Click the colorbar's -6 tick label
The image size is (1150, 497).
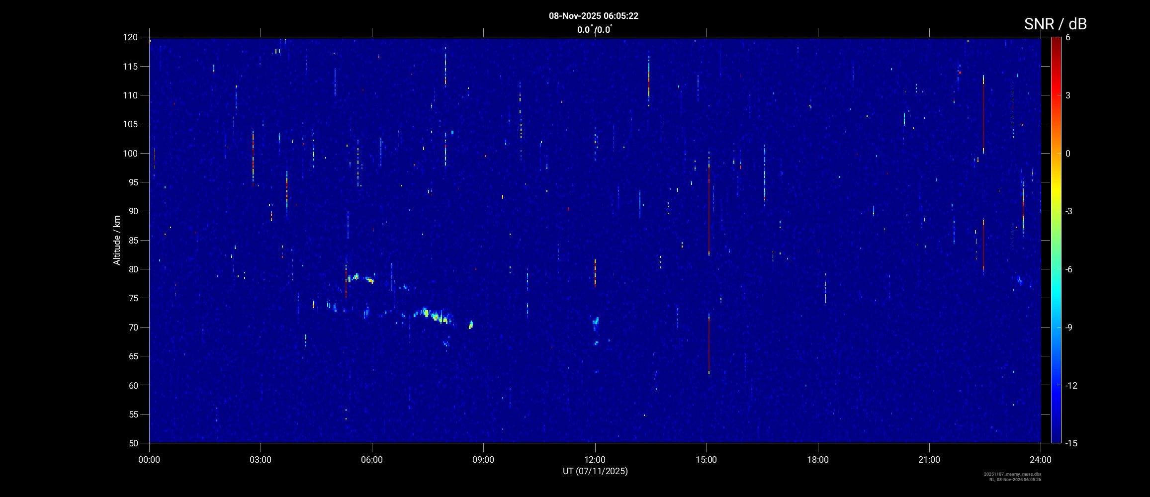tap(1069, 269)
